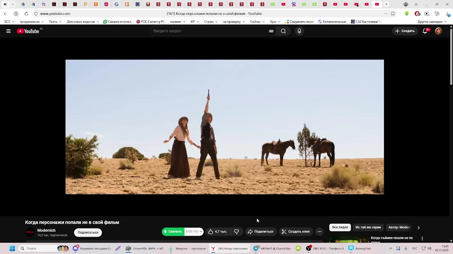Viewport: 453px width, 254px height.
Task: Go back with the browser back arrow
Action: coord(5,14)
